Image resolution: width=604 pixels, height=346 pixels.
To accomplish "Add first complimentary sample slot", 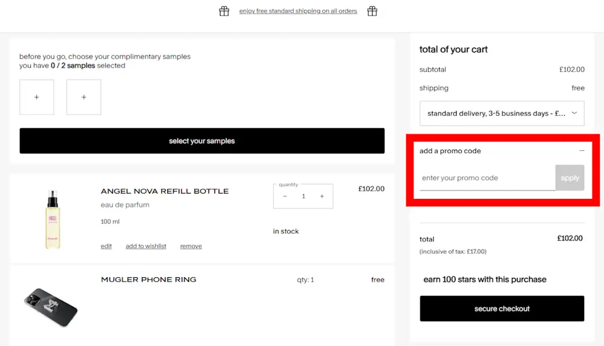I will [x=37, y=97].
